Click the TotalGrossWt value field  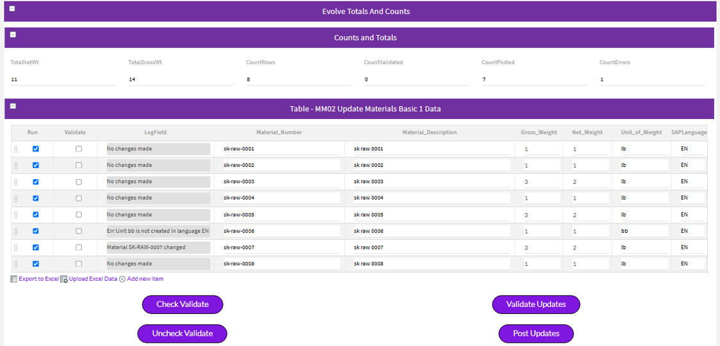click(181, 80)
